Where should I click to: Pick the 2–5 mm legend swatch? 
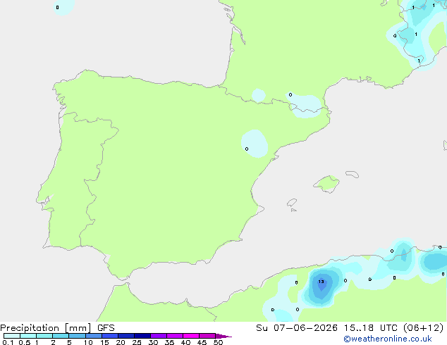[61, 336]
